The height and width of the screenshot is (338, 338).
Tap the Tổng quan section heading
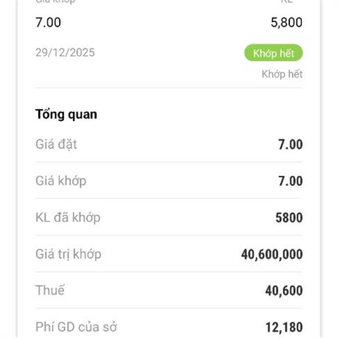(x=66, y=114)
